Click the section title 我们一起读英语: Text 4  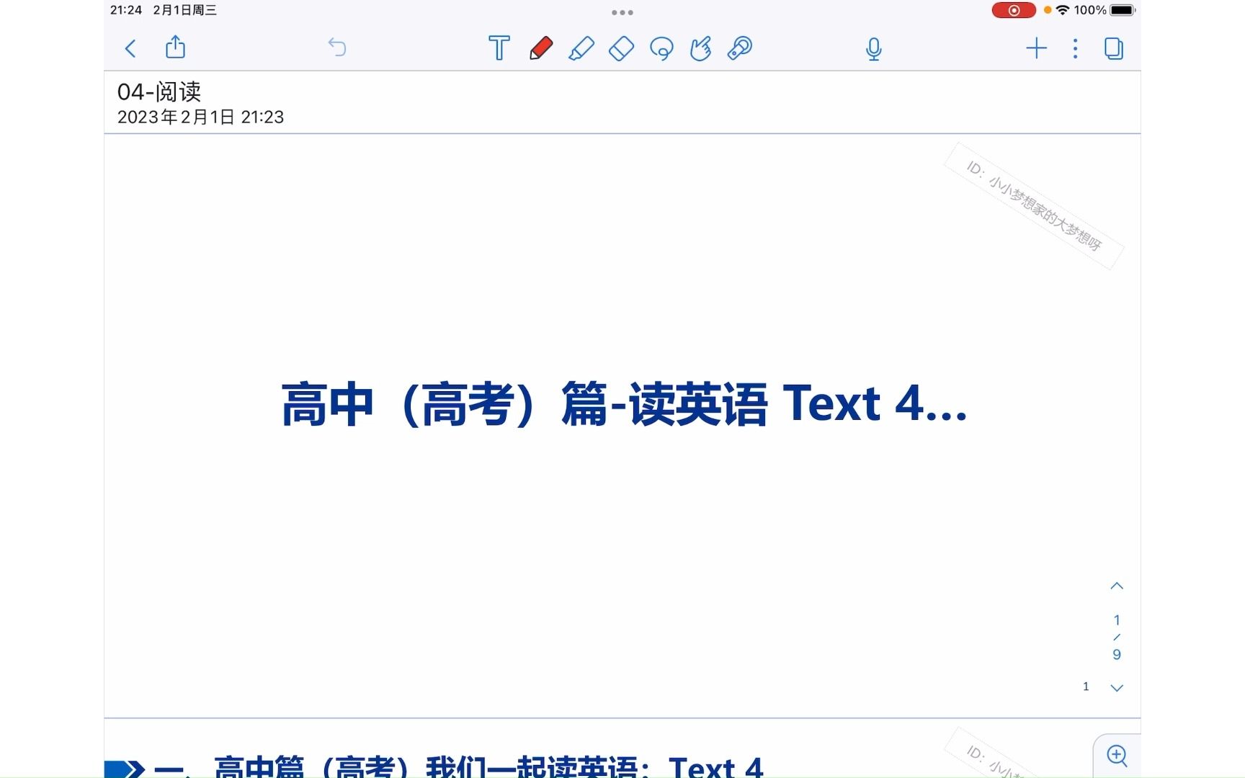click(x=594, y=766)
